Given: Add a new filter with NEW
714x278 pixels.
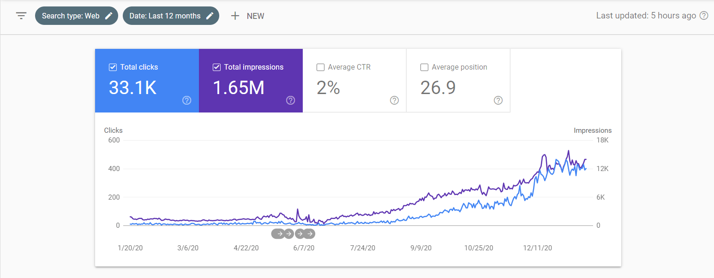Looking at the screenshot, I should click(247, 16).
